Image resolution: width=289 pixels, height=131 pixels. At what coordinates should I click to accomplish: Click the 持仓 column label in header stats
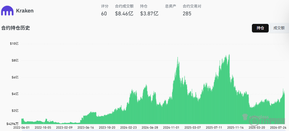[x=144, y=6]
